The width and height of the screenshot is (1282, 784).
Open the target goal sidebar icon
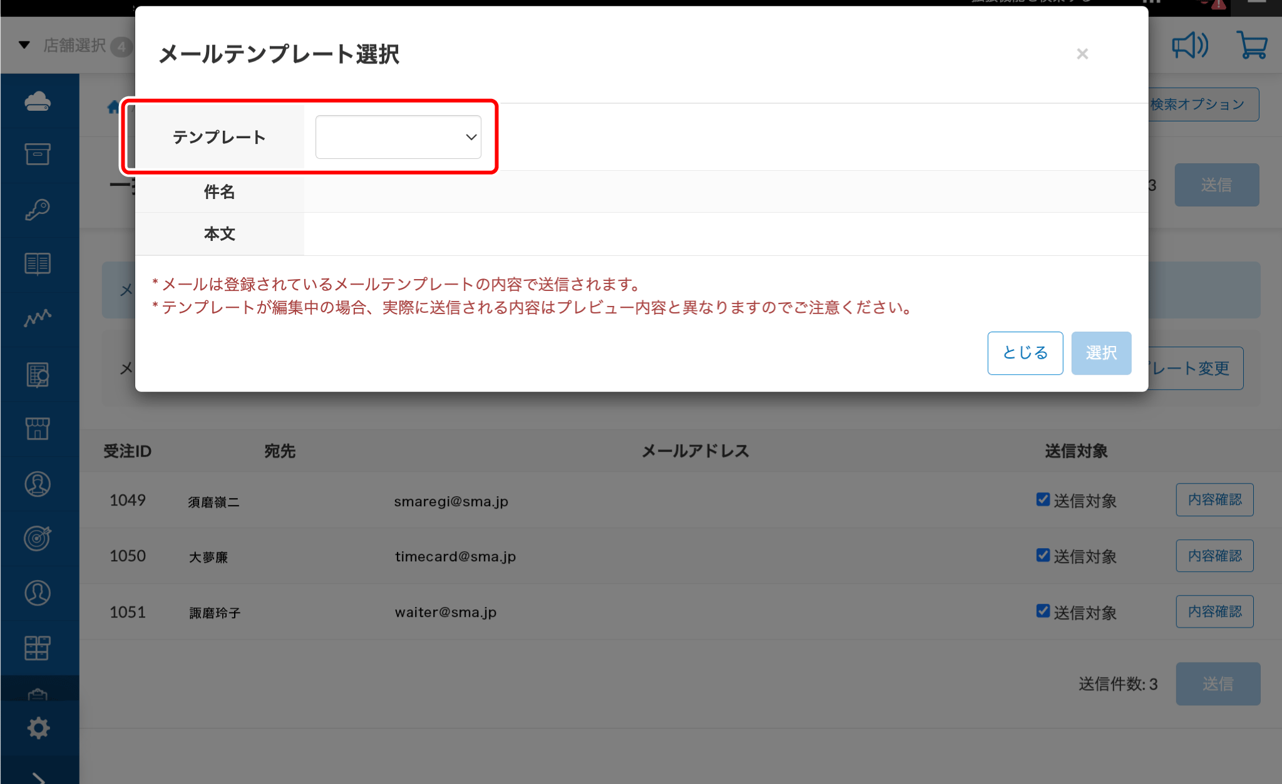pyautogui.click(x=38, y=538)
